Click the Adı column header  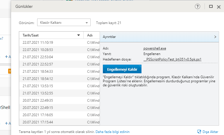coord(90,35)
